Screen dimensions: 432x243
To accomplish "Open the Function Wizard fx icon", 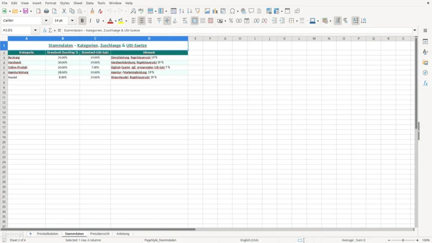I will click(45, 30).
